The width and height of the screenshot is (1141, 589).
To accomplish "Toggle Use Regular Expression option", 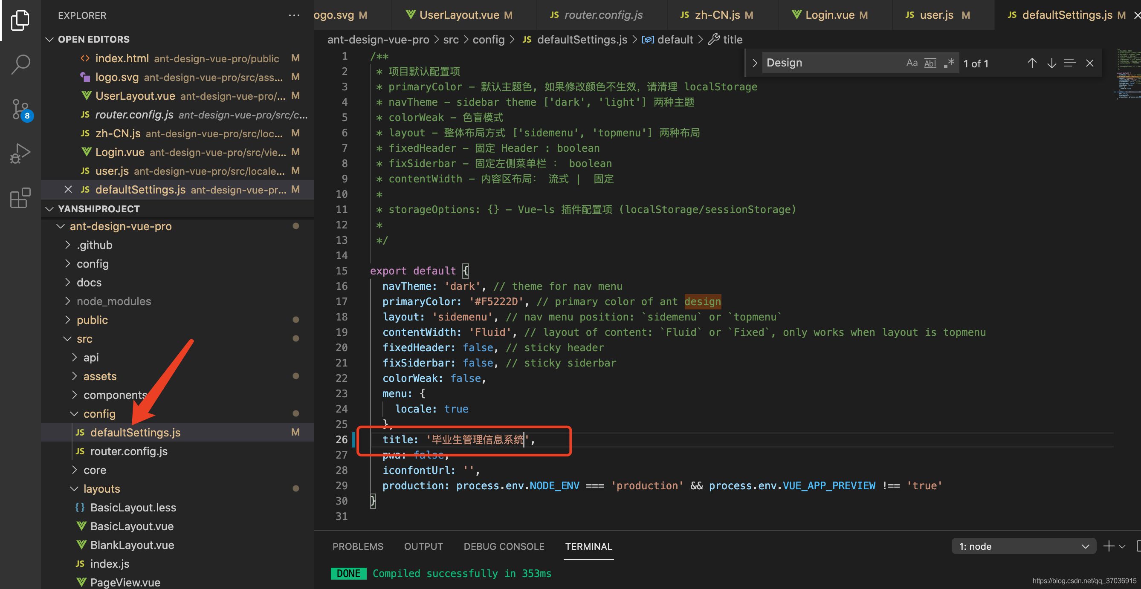I will point(949,63).
